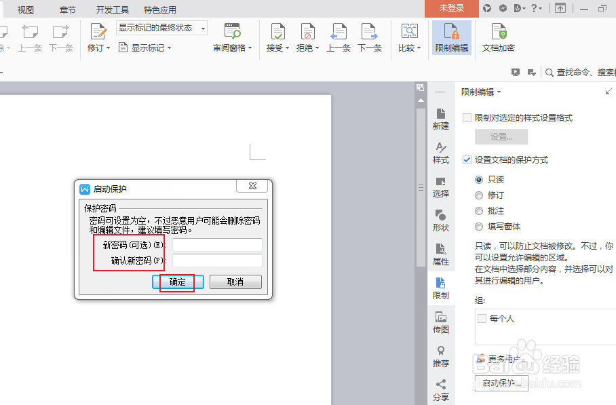Click the highlighted 限制编辑 toolbar icon
The height and width of the screenshot is (405, 616).
pos(451,37)
